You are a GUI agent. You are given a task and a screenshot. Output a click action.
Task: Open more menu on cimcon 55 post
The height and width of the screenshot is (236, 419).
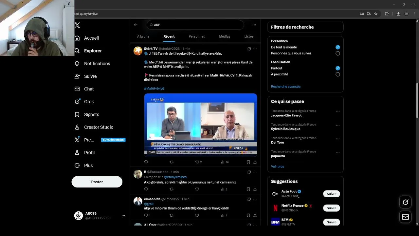255,199
